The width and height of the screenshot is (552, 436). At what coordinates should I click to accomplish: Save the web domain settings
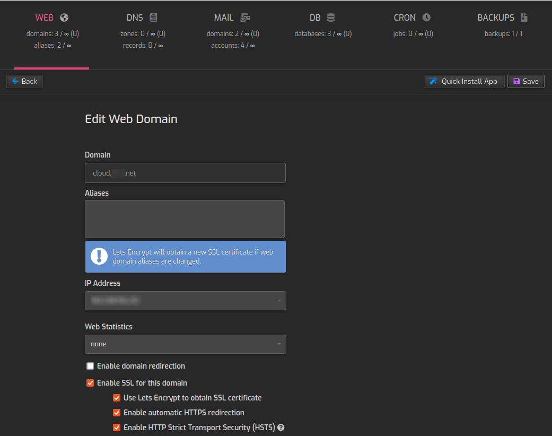tap(526, 81)
